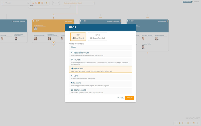201x126 pixels.
Task: Click the second toolbar layout icon
Action: [36, 3]
